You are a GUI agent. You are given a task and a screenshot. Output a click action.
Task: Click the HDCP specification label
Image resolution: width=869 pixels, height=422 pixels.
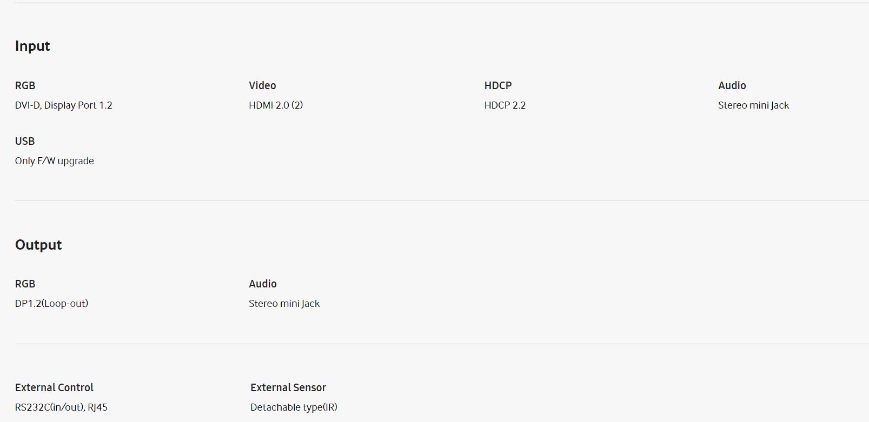[x=498, y=85]
